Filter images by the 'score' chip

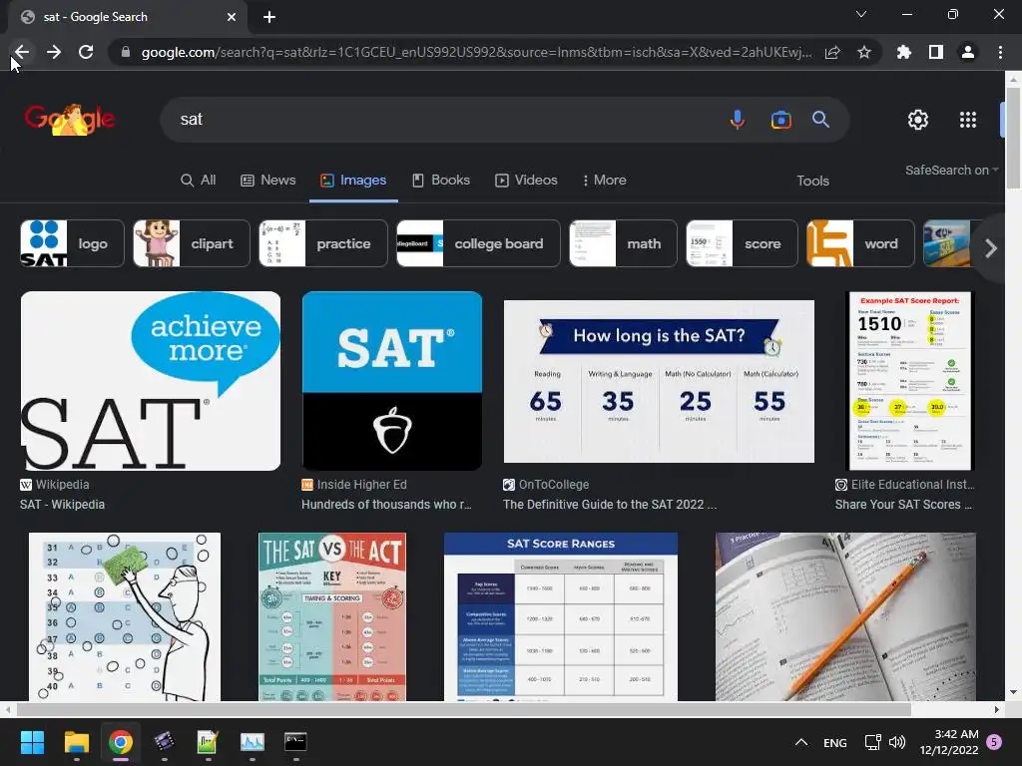[x=742, y=243]
